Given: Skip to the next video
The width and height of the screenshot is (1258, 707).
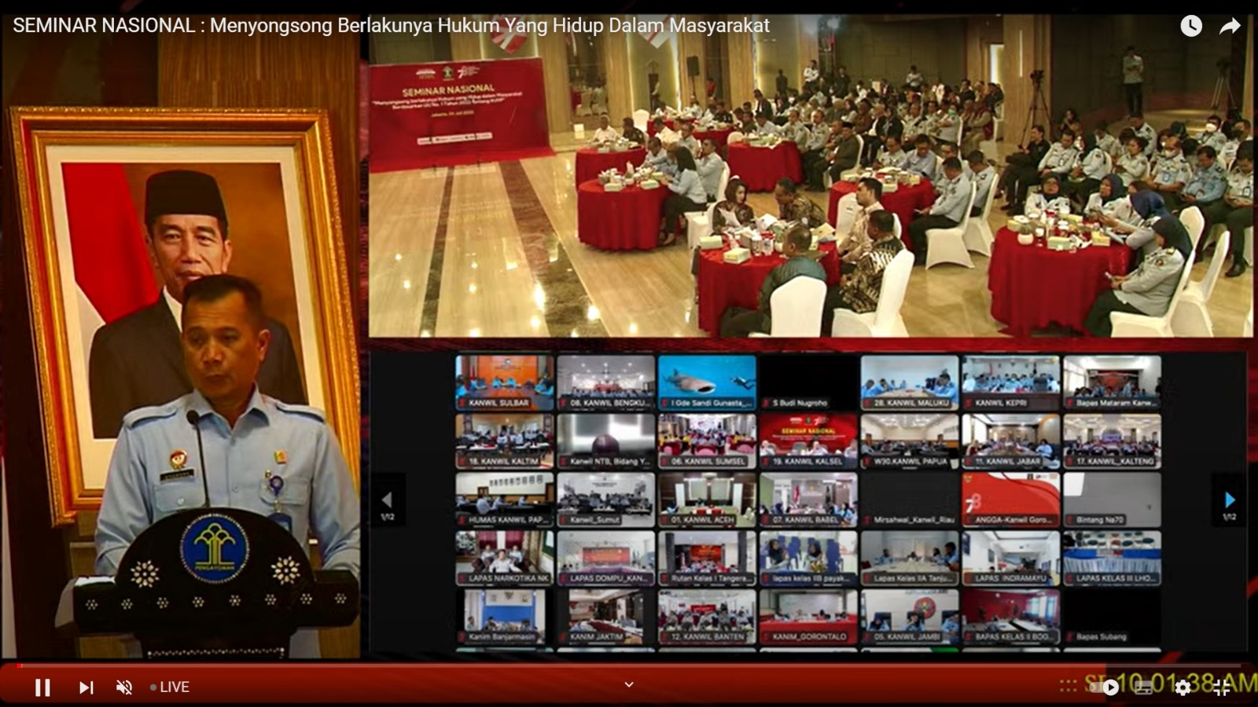Looking at the screenshot, I should tap(86, 687).
